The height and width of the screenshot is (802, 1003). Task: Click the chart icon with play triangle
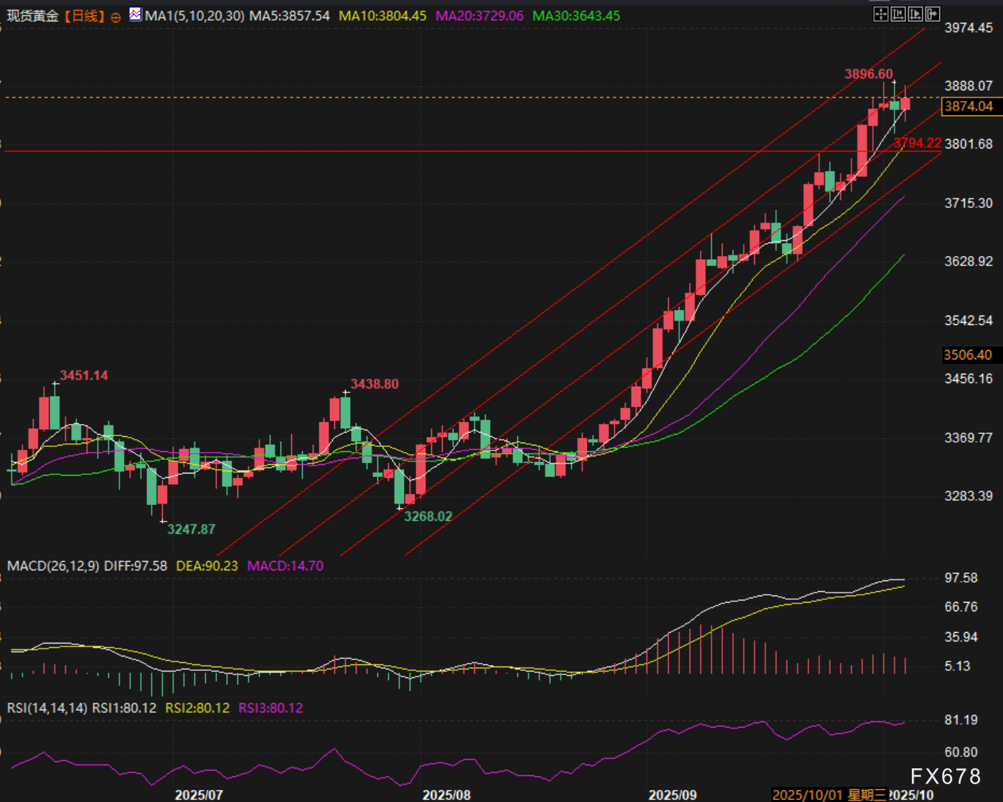coord(915,14)
